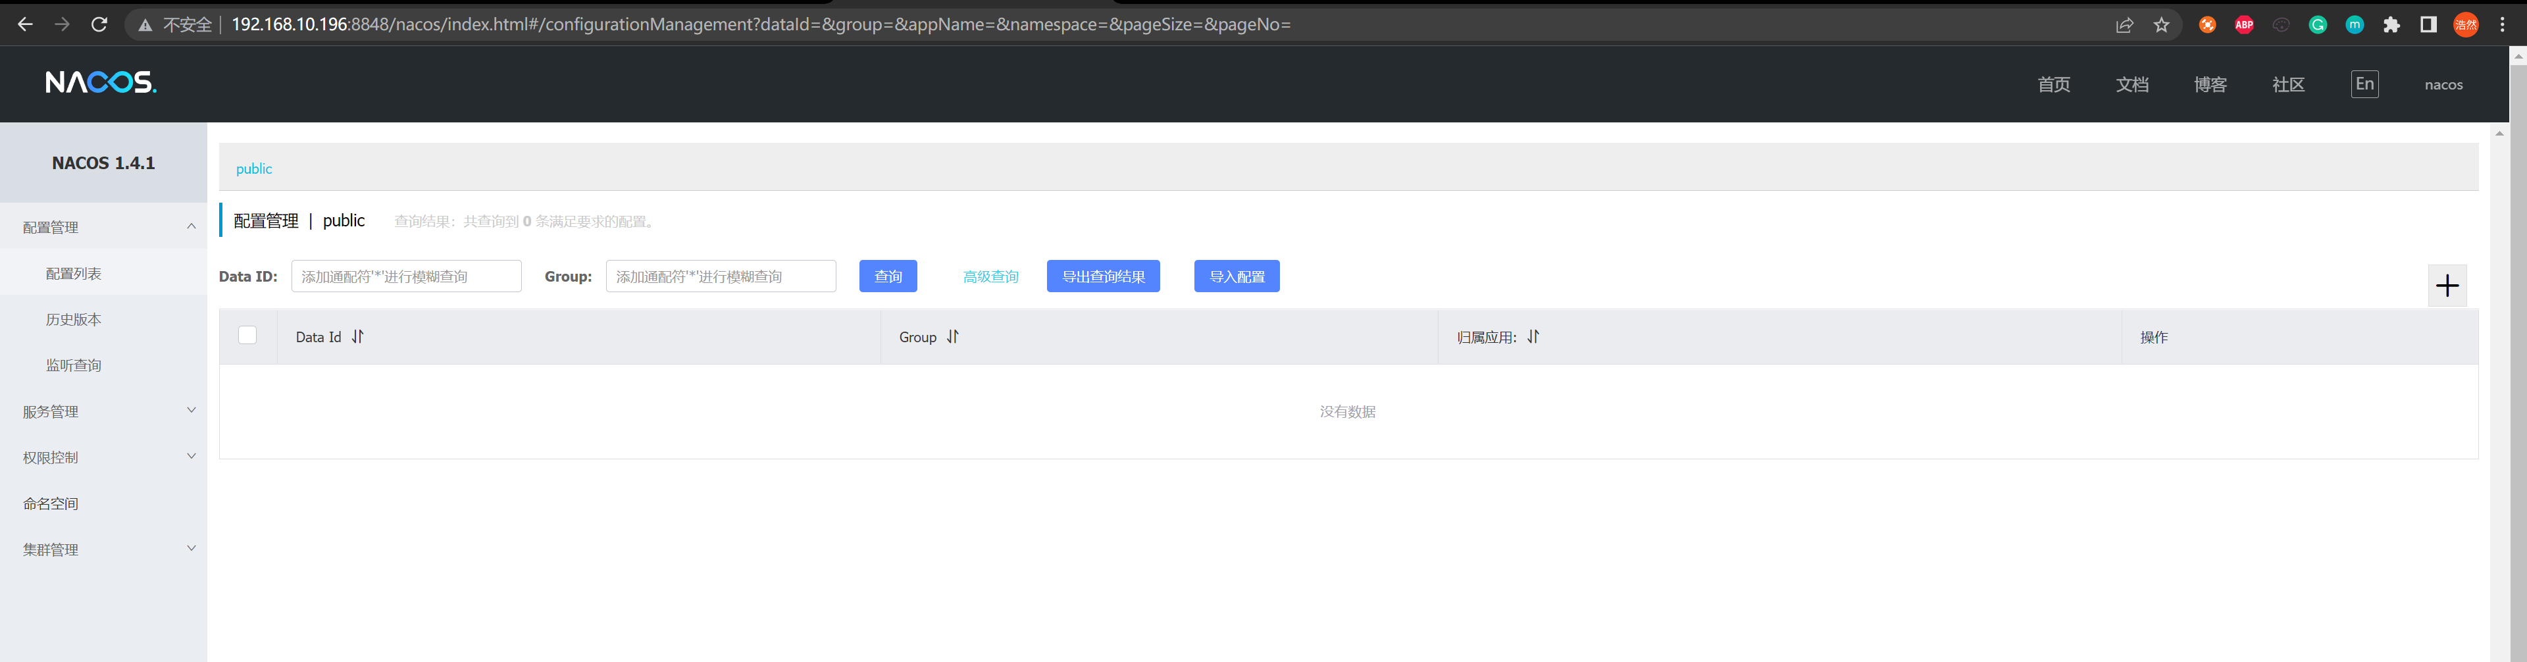Open the AdBlock Plus extension icon
2527x662 pixels.
(x=2243, y=24)
